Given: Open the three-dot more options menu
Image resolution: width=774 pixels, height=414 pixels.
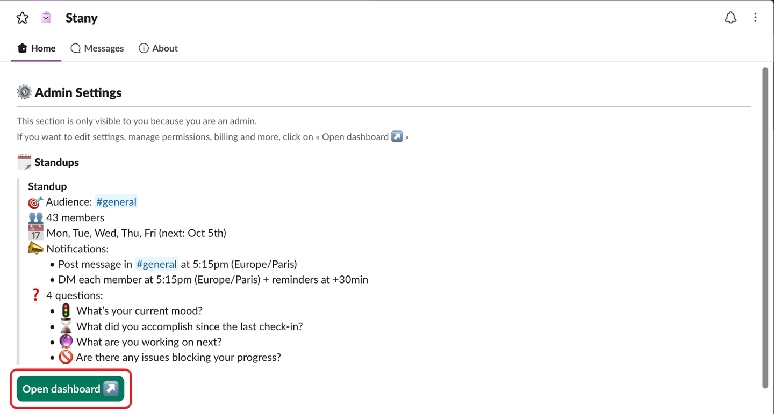Looking at the screenshot, I should tap(755, 18).
